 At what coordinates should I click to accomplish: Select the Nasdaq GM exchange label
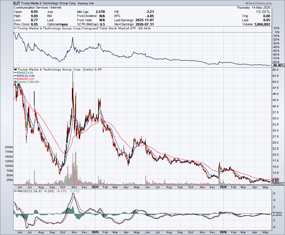coord(85,3)
